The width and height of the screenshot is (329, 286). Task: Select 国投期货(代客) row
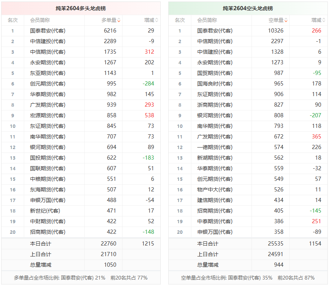(81, 158)
